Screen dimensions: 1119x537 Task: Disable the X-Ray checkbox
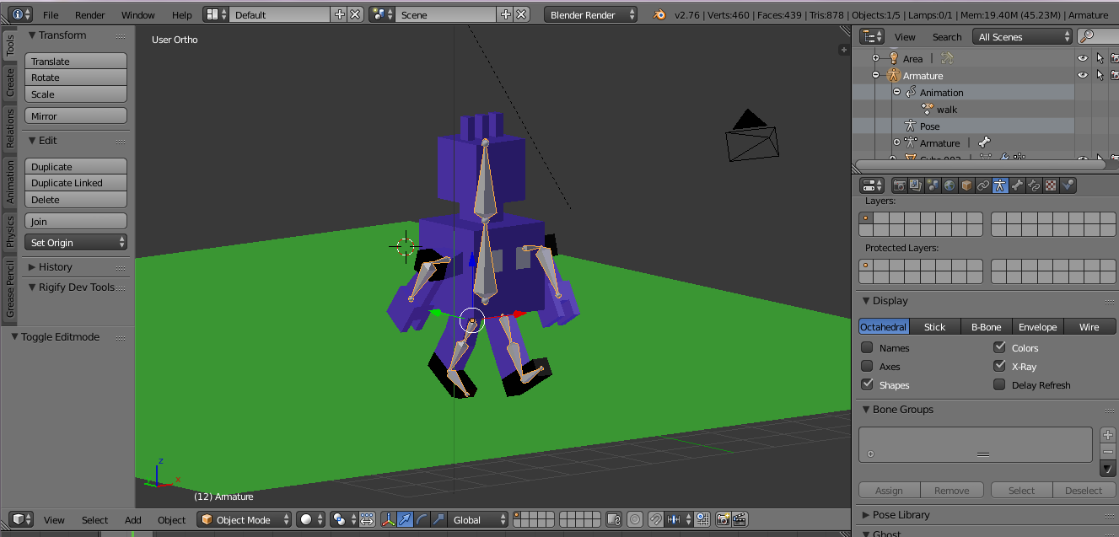pyautogui.click(x=999, y=366)
